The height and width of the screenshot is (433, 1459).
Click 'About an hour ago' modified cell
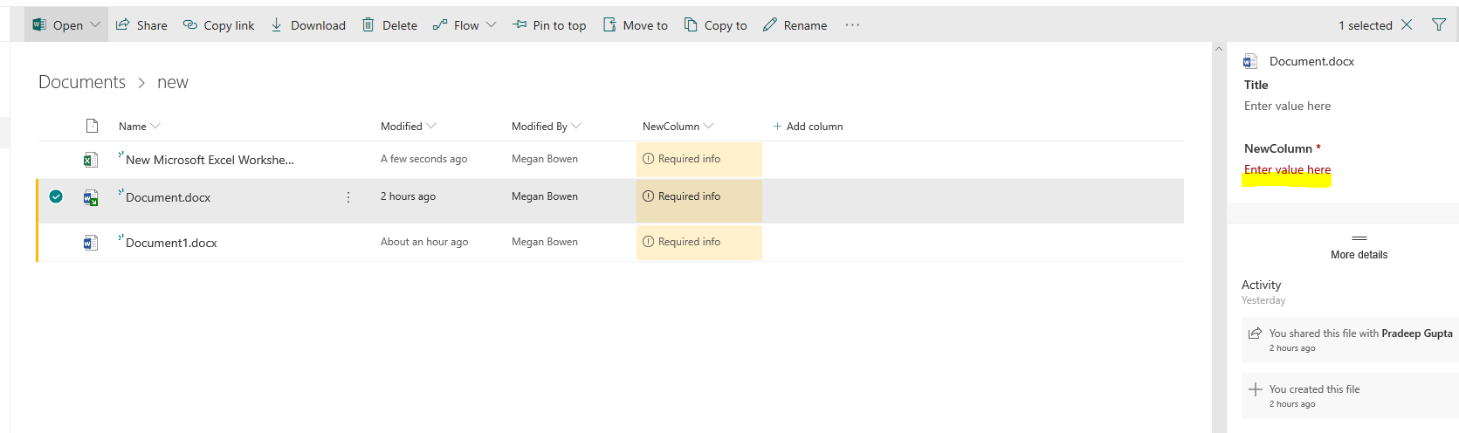click(x=424, y=242)
